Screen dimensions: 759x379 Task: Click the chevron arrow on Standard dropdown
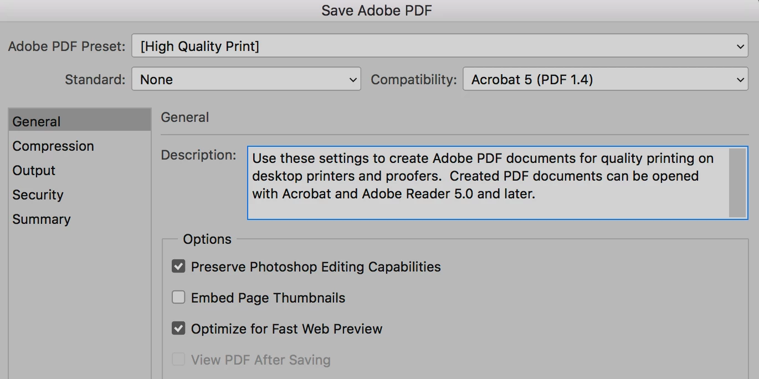pos(353,80)
